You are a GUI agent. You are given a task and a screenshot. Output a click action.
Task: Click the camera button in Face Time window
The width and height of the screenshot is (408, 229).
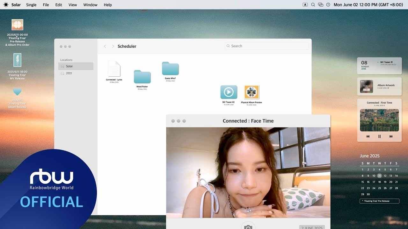click(x=248, y=226)
